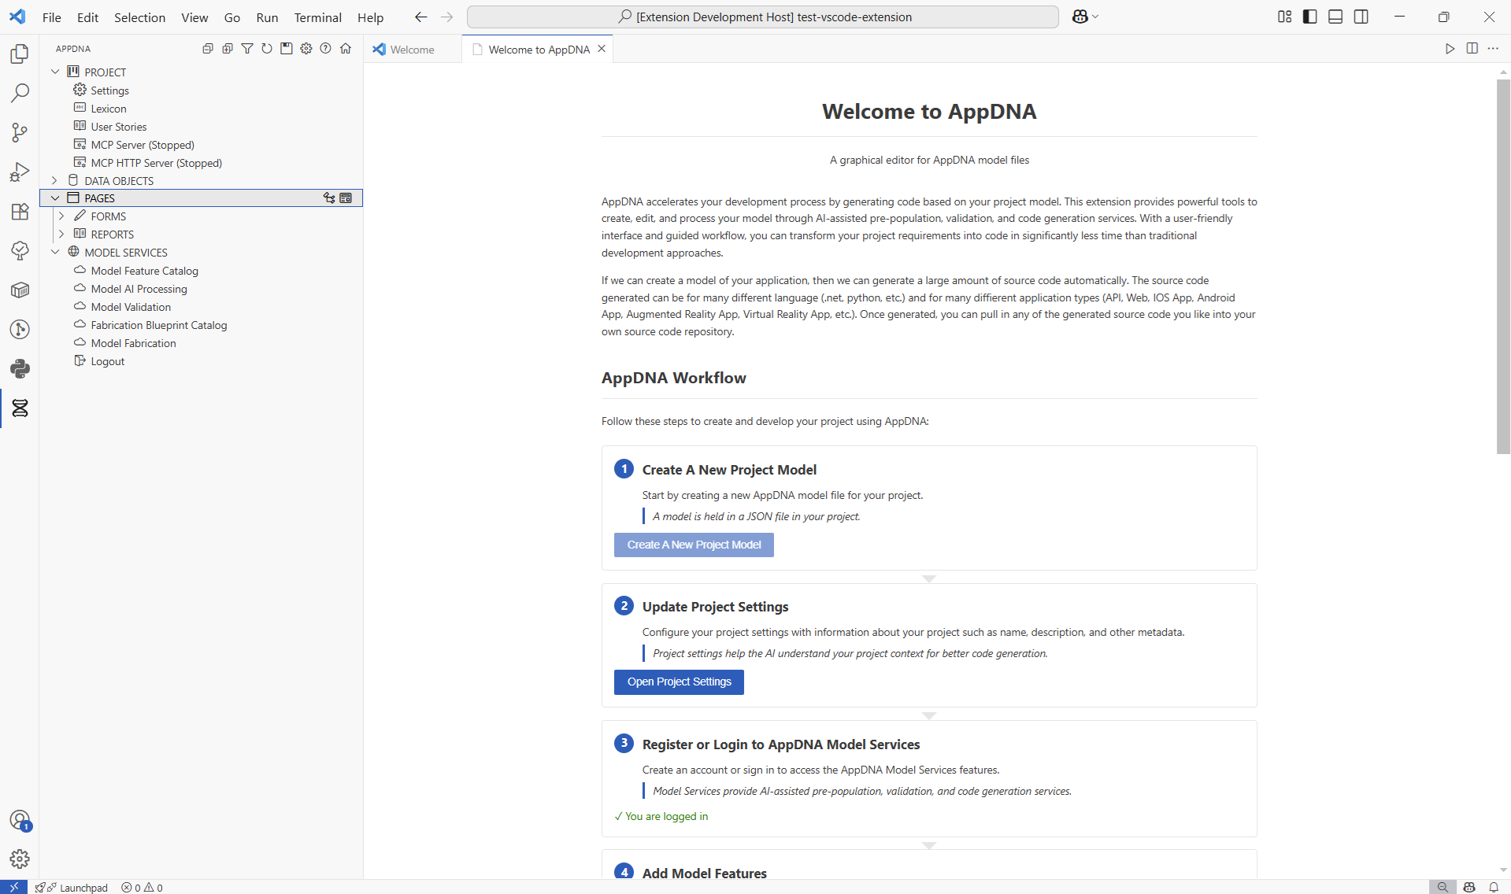Collapse all AppDNA tree items icon
Viewport: 1511px width, 894px height.
pyautogui.click(x=208, y=49)
